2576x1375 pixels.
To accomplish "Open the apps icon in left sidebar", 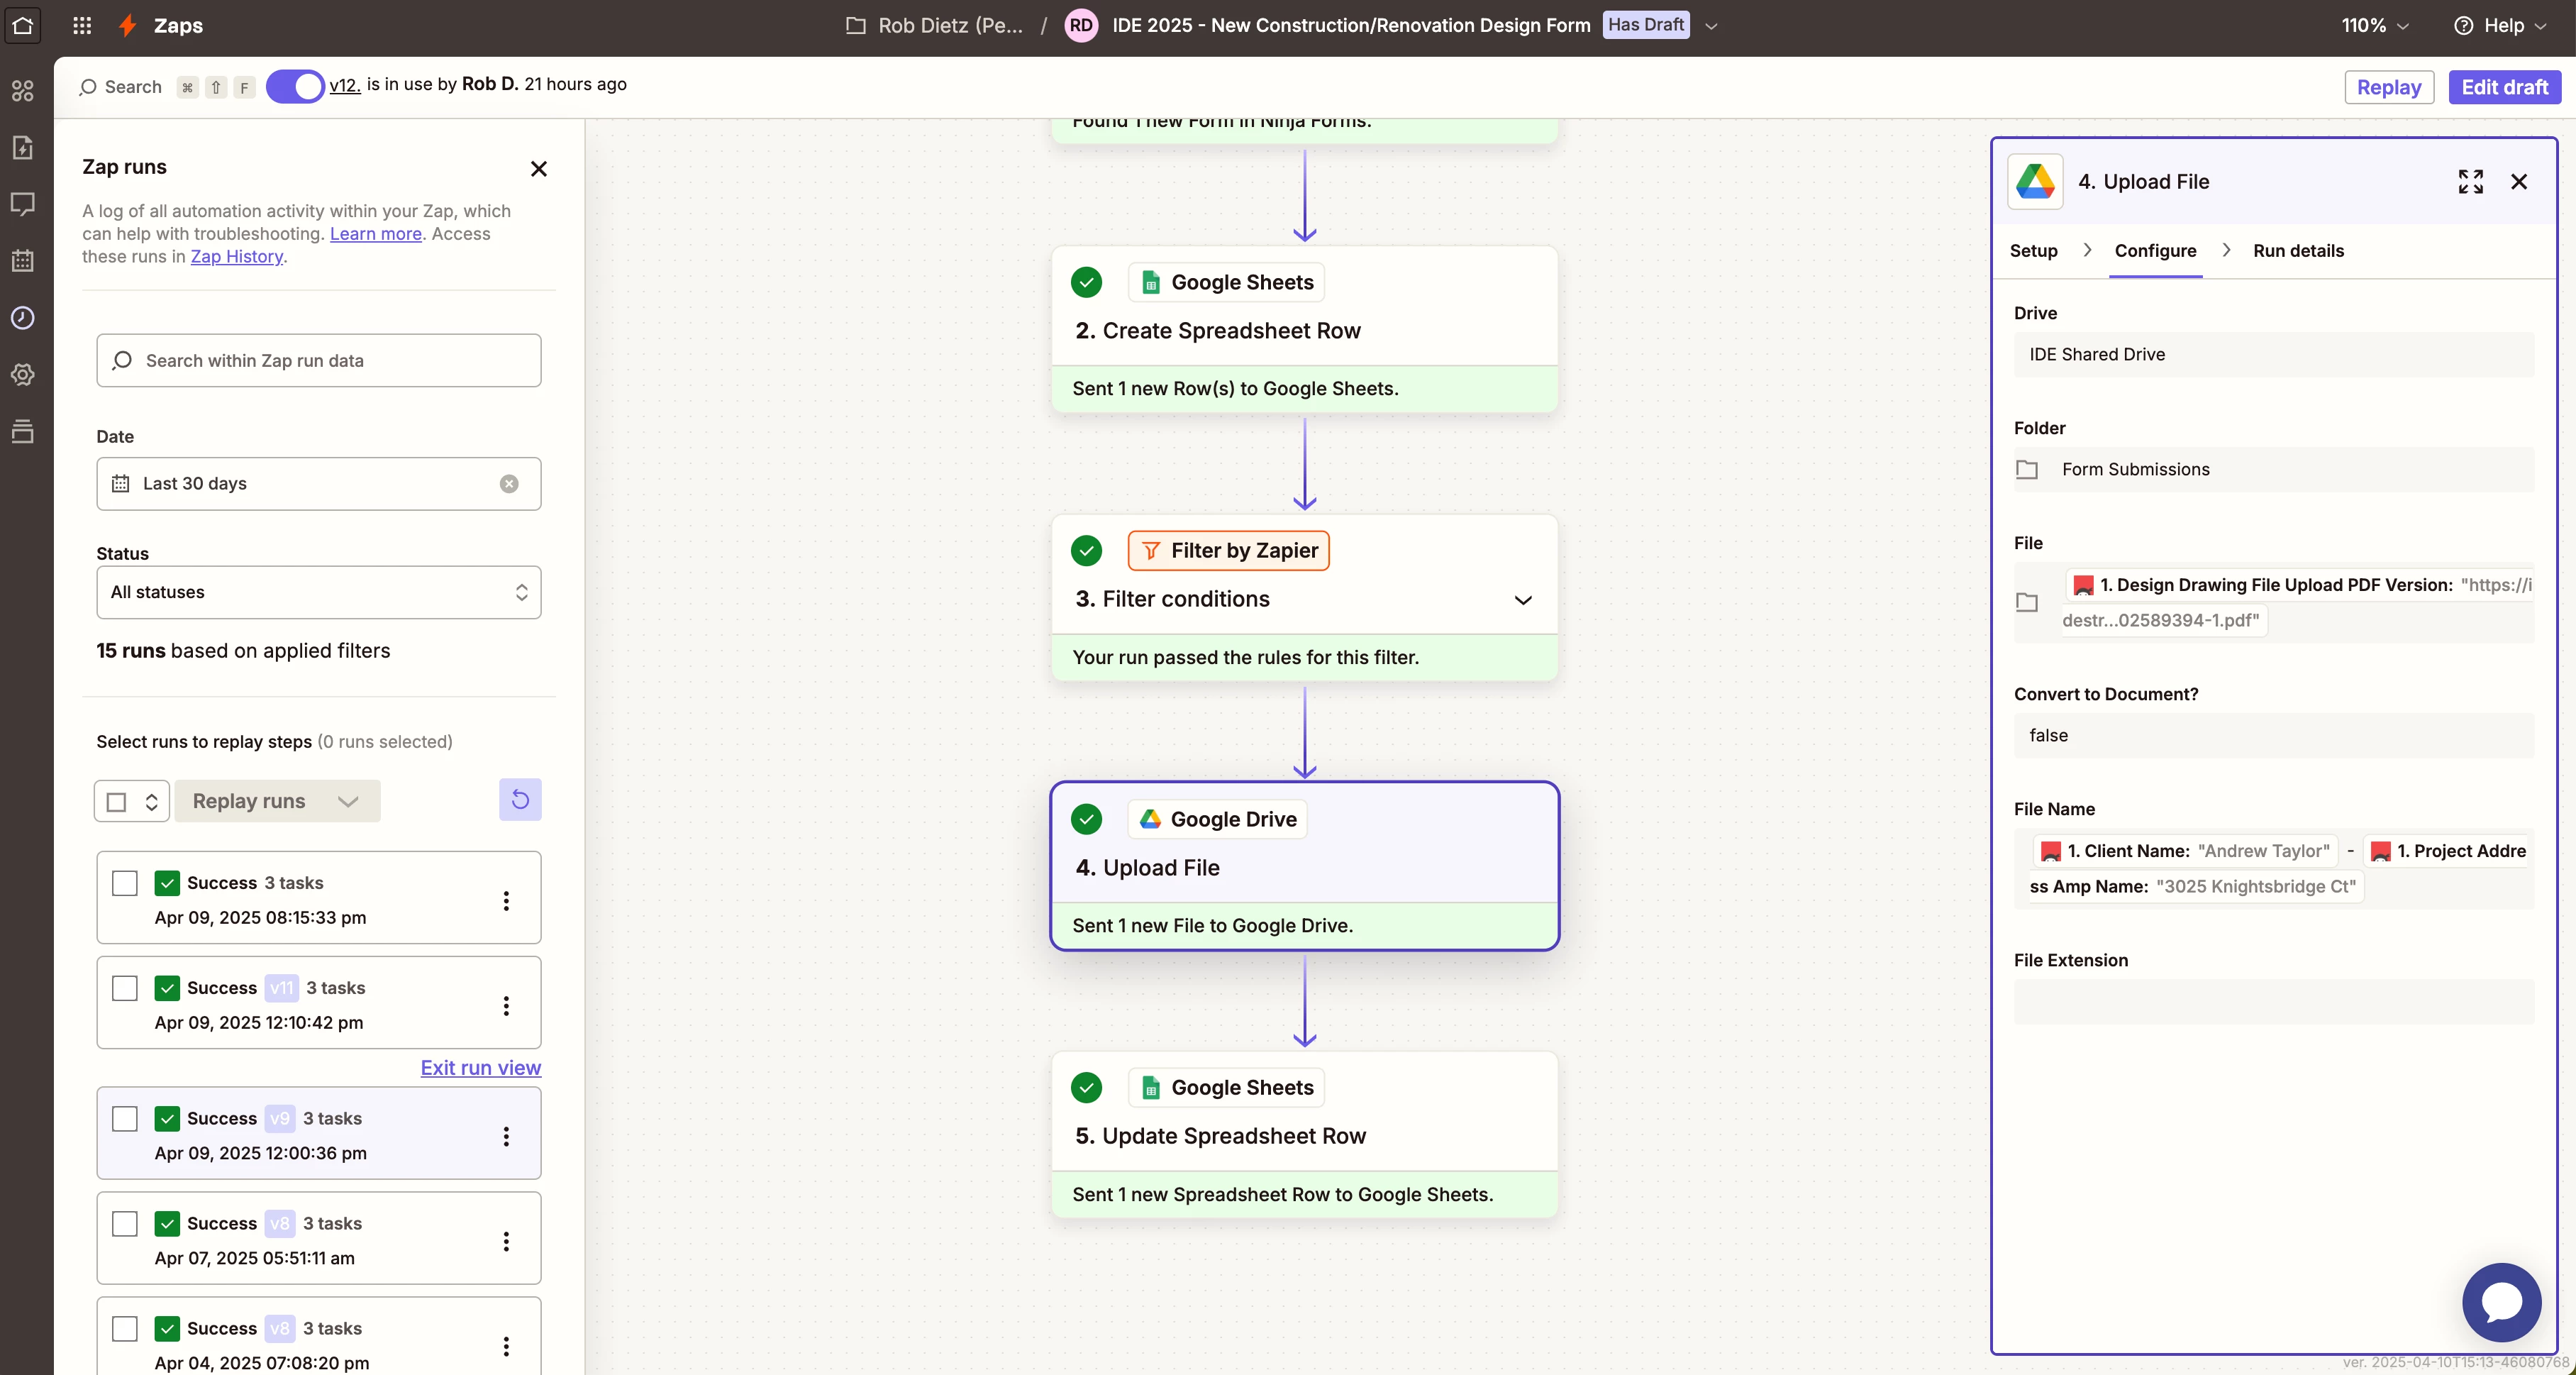I will (23, 91).
